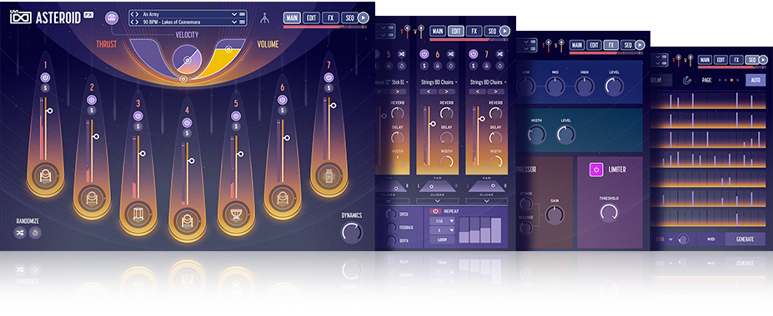Viewport: 773px width, 316px height.
Task: Click the magnet icon on the sequencer page
Action: tap(686, 80)
